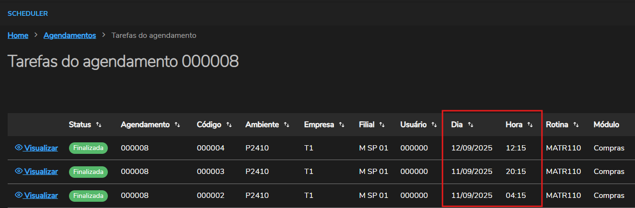Sort tasks by Dia sort icon
635x208 pixels.
click(x=471, y=125)
